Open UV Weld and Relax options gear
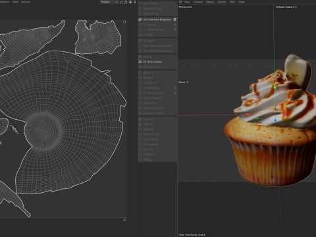Screen dimensions: 316x237 pyautogui.click(x=175, y=30)
